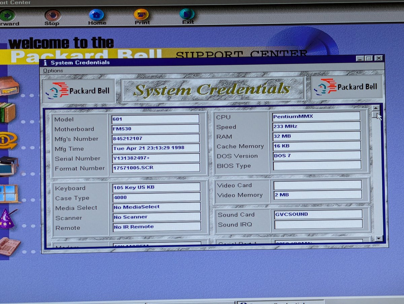Click the "Case Type" label
Viewport: 404px width, 304px height.
tap(72, 198)
